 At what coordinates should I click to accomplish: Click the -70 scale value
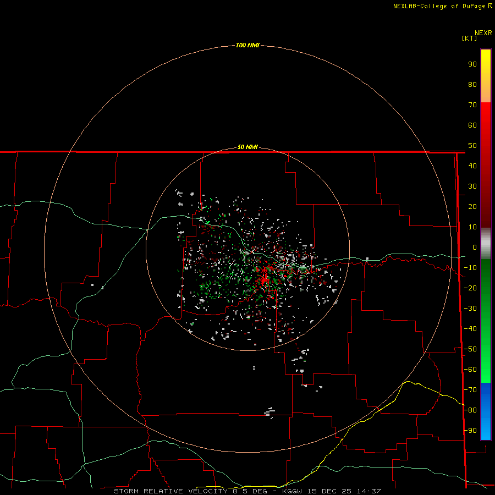(470, 390)
